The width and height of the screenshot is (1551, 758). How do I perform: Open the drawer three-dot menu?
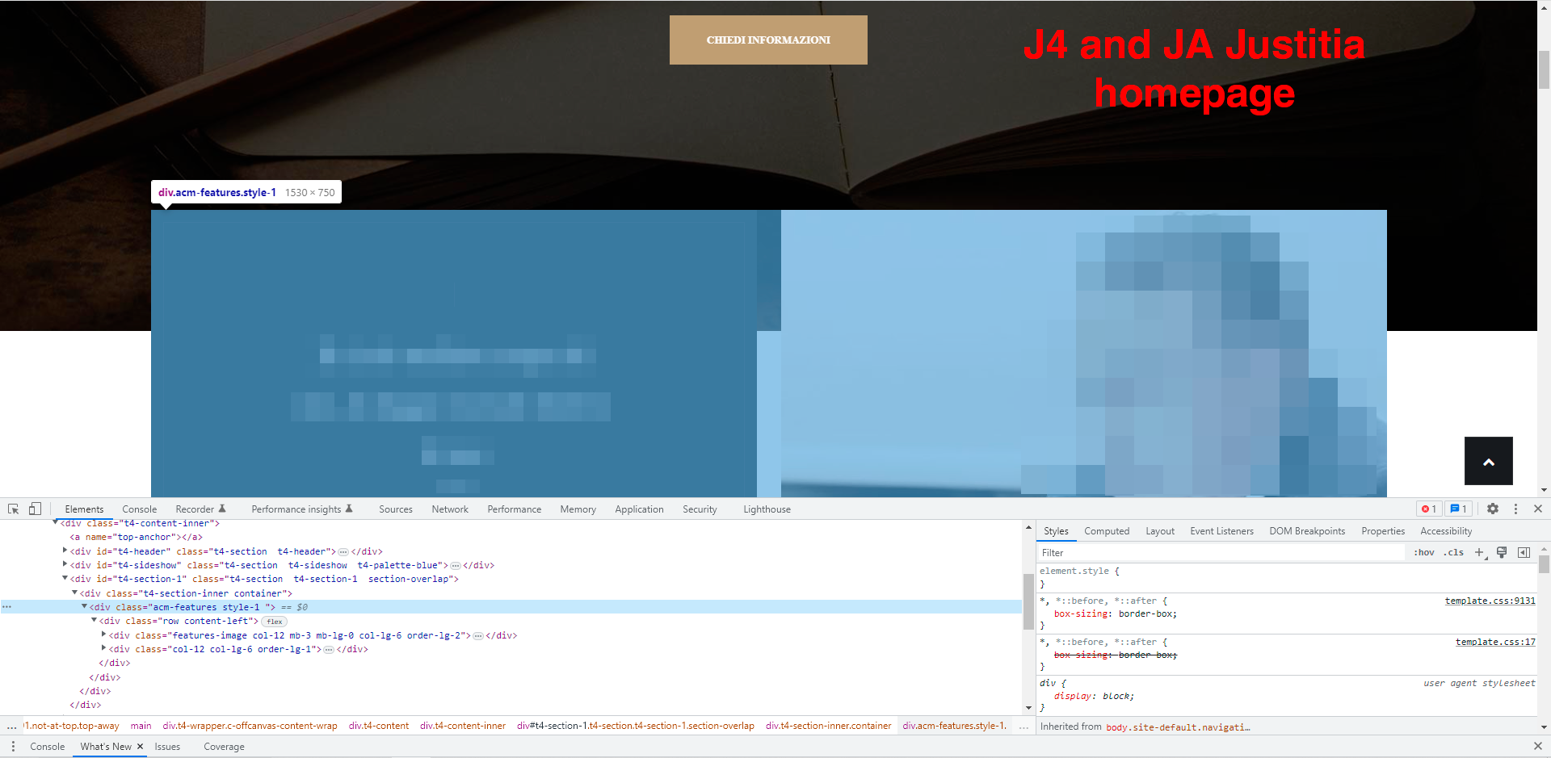(13, 747)
